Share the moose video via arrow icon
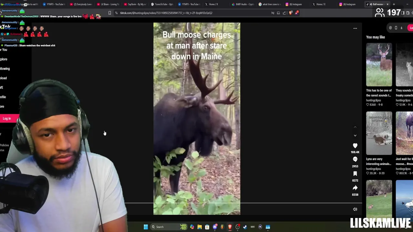 (x=355, y=188)
